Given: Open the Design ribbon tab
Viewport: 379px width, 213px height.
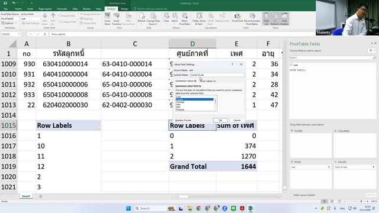Looking at the screenshot, I should tap(124, 9).
